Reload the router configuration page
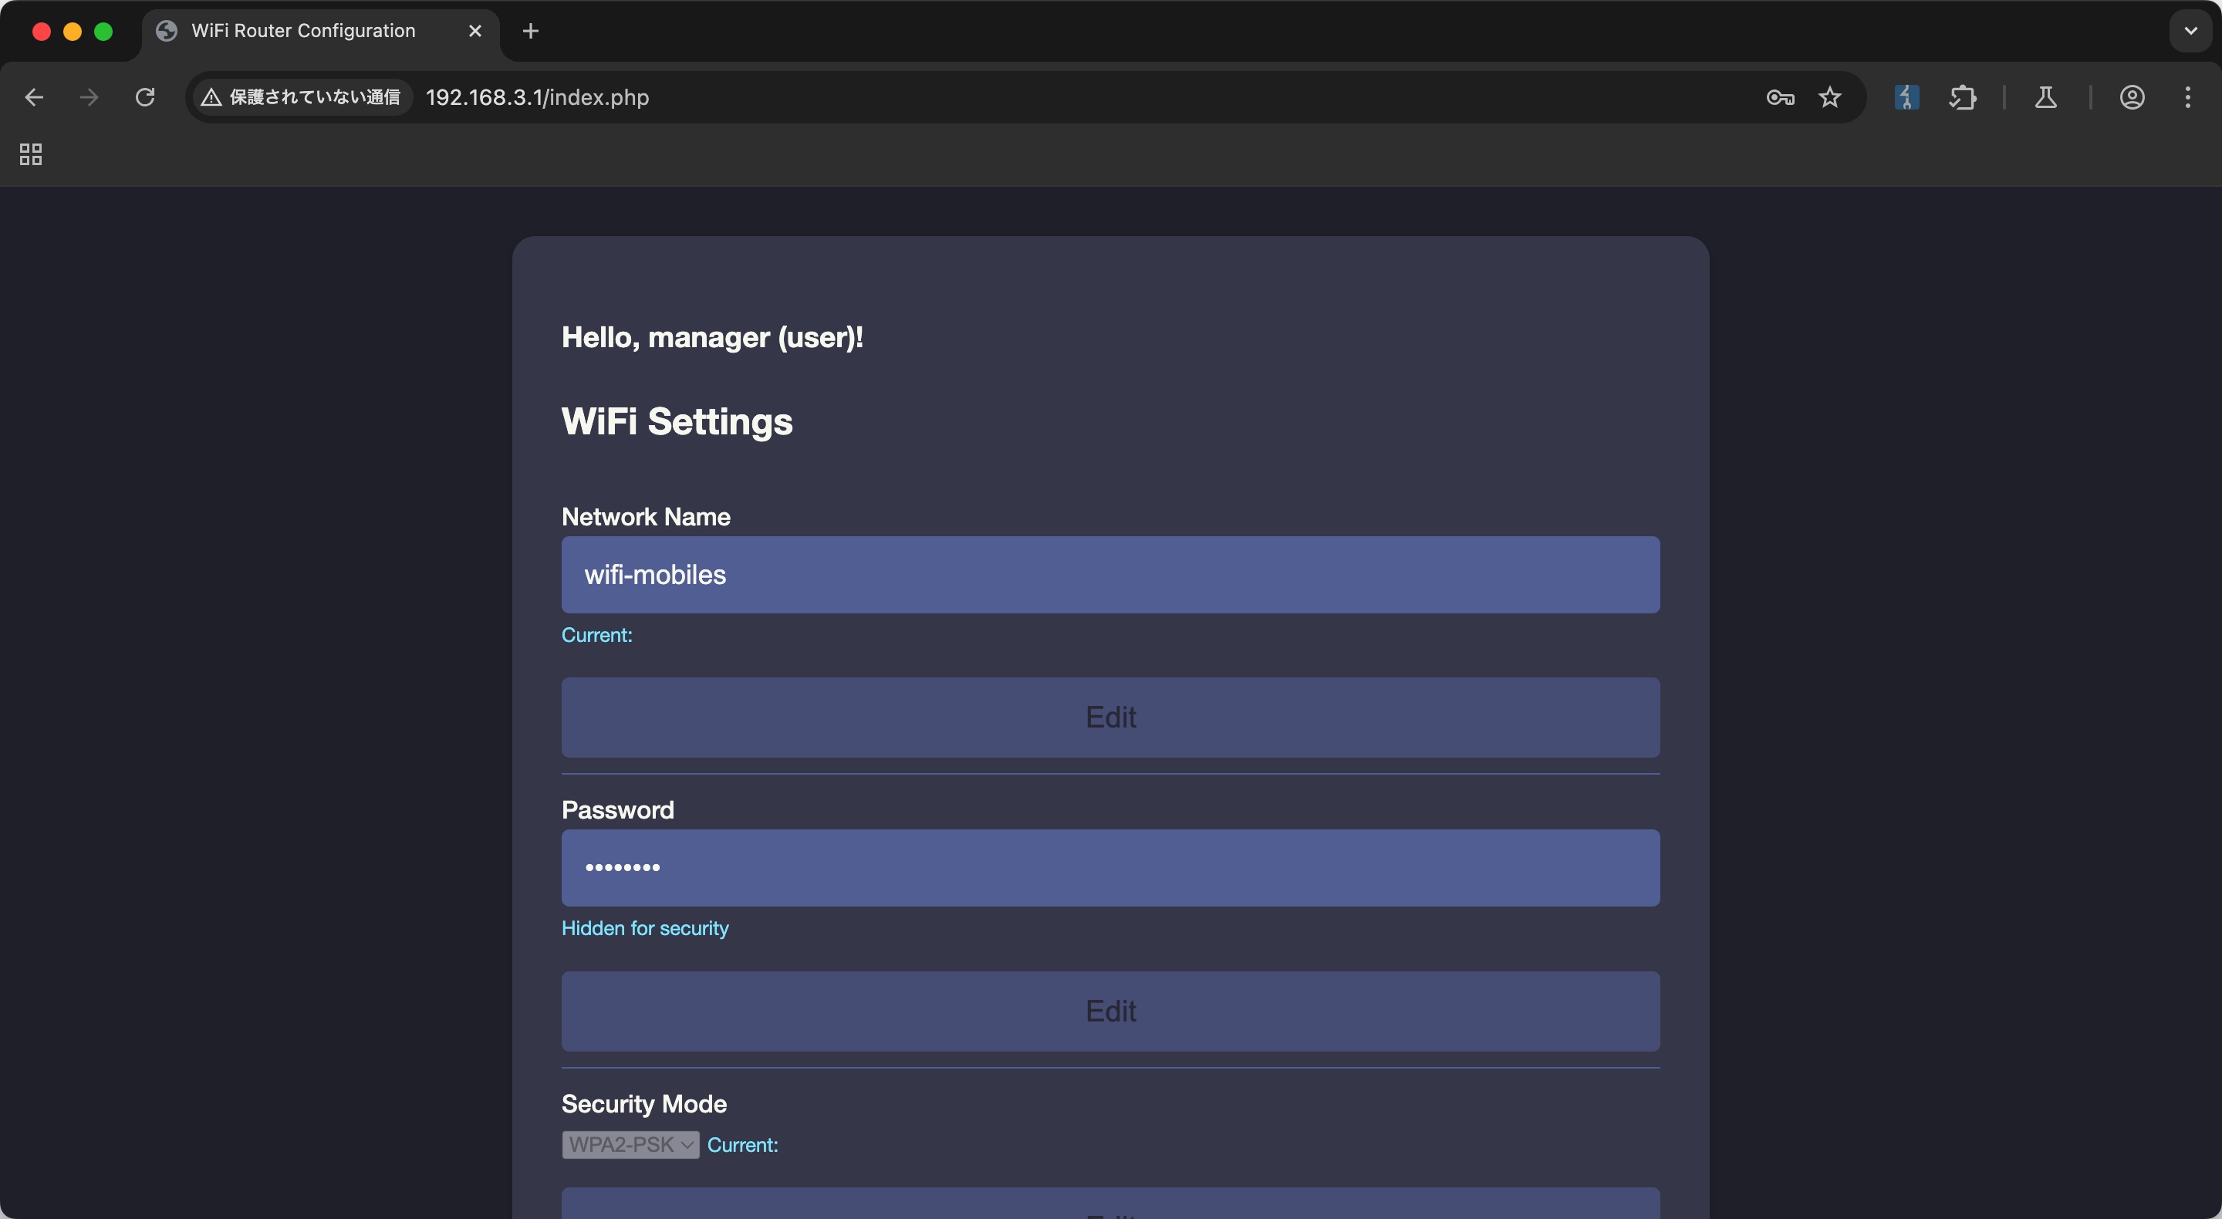 [x=145, y=97]
